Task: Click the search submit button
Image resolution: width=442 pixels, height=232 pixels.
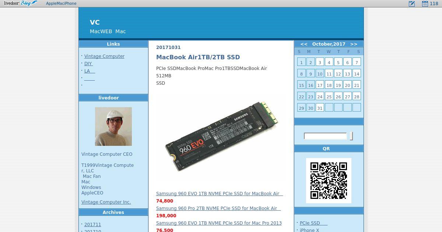Action: tap(351, 136)
